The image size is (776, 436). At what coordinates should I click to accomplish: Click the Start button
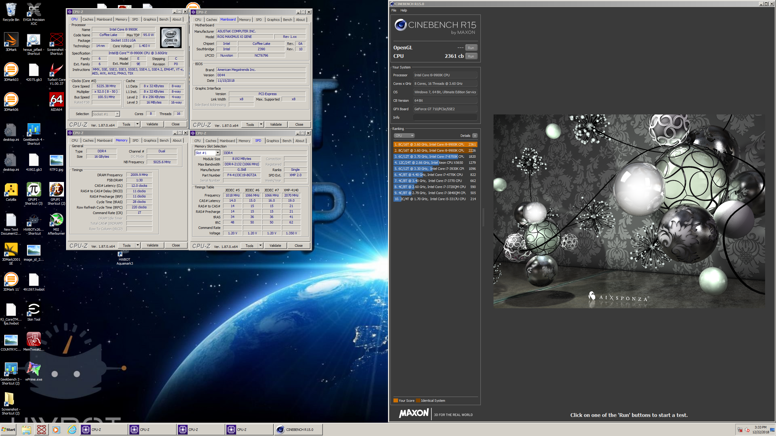coord(9,429)
